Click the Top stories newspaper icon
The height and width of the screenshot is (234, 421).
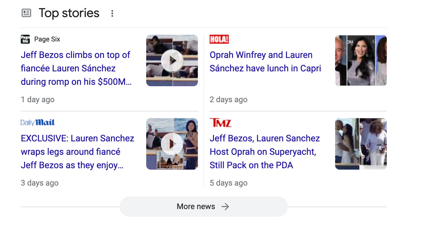point(26,13)
